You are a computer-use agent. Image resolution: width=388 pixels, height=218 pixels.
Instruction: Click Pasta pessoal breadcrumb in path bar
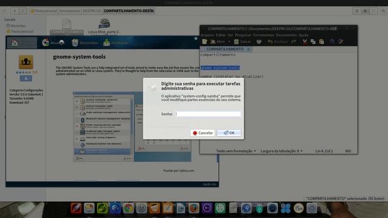(44, 11)
